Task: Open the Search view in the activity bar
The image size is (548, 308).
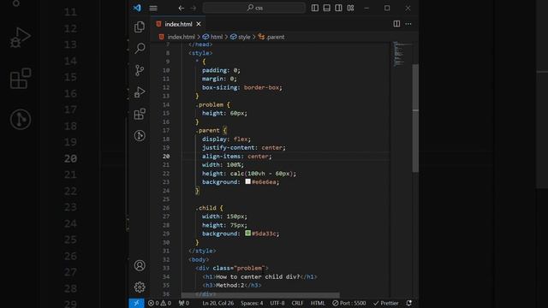Action: tap(140, 48)
